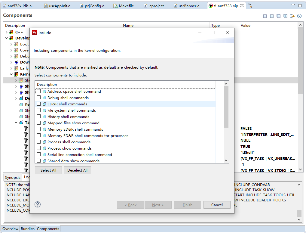Viewport: 306px width, 233px height.
Task: Open the Overview tab at bottom
Action: click(x=10, y=229)
